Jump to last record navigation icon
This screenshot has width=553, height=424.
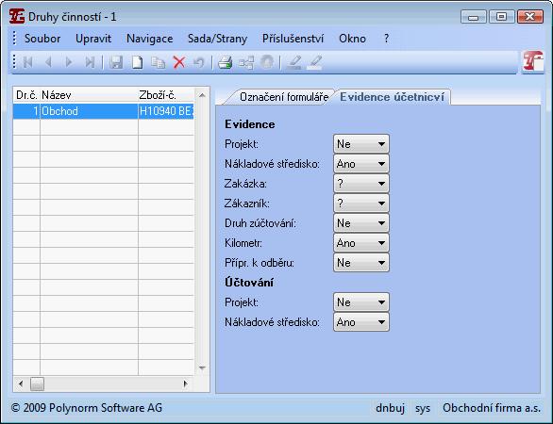tap(90, 63)
